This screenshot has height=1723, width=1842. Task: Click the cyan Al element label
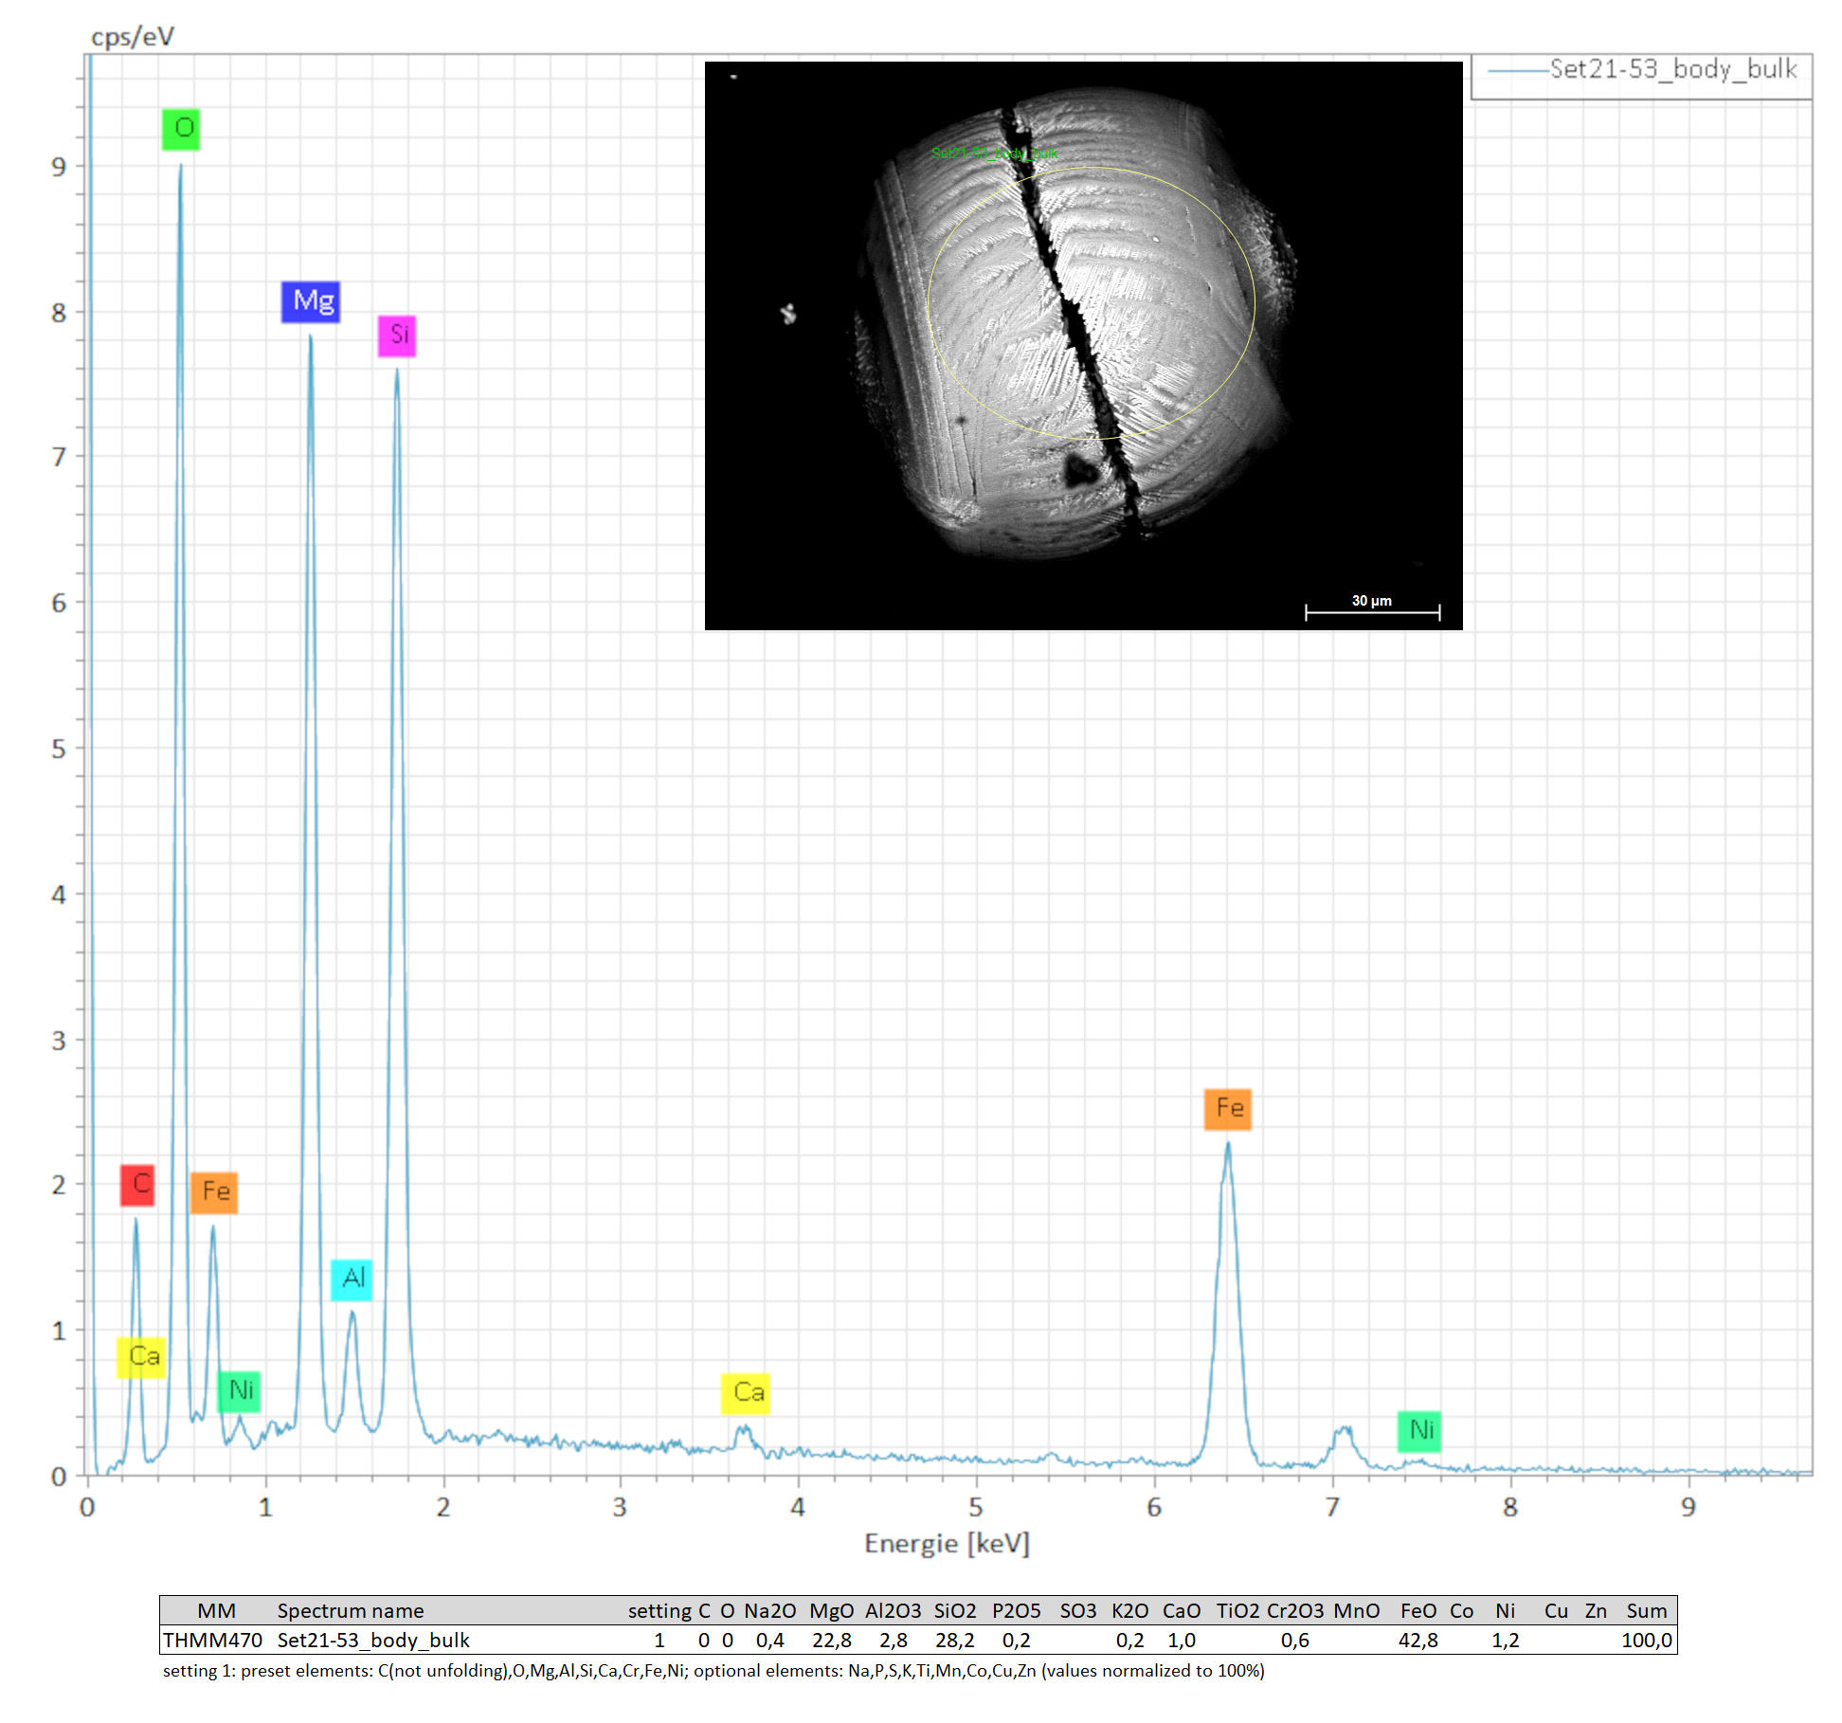point(352,1279)
